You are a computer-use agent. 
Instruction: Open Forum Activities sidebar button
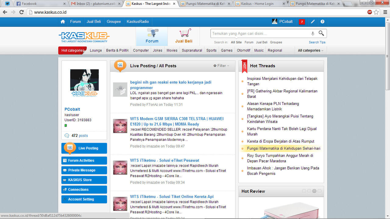[84, 161]
